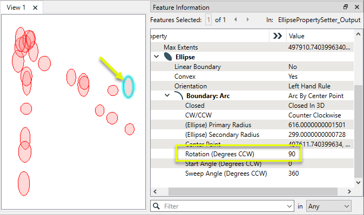364x215 pixels.
Task: Click the EllipsePropertySetter_Output label
Action: (x=319, y=20)
